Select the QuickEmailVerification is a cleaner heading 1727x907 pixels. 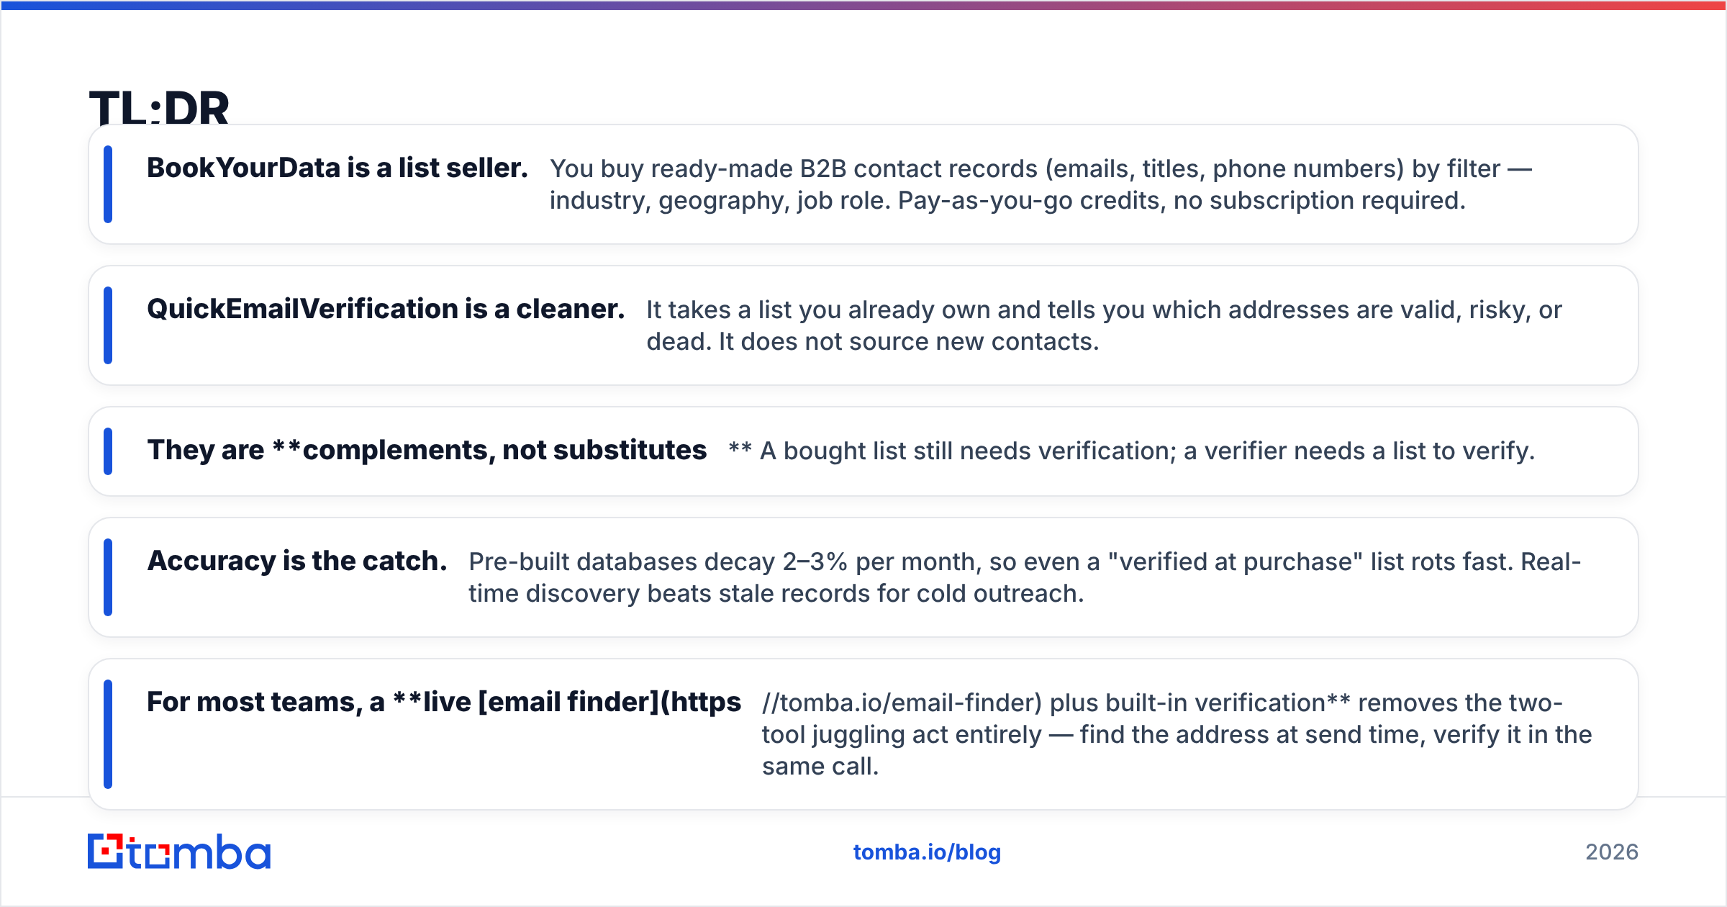point(386,310)
